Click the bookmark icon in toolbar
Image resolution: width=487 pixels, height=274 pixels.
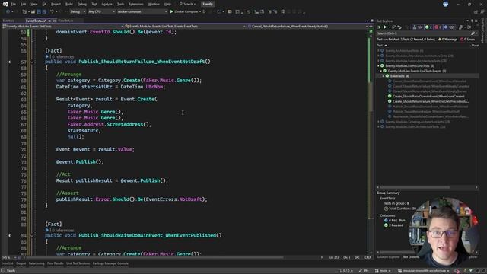click(x=282, y=12)
